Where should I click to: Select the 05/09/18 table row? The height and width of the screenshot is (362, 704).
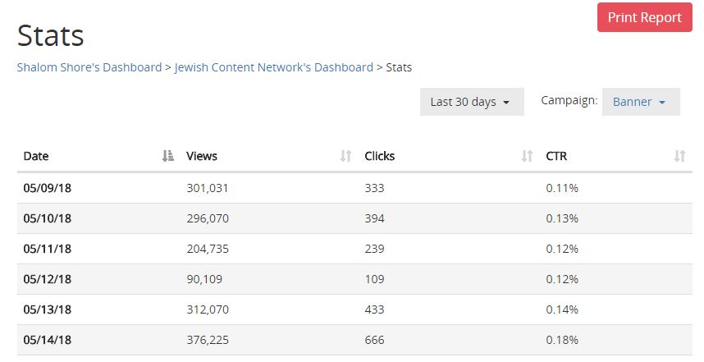point(354,188)
